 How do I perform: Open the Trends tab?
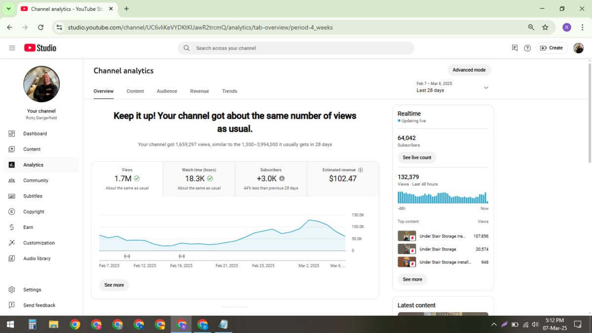tap(230, 91)
